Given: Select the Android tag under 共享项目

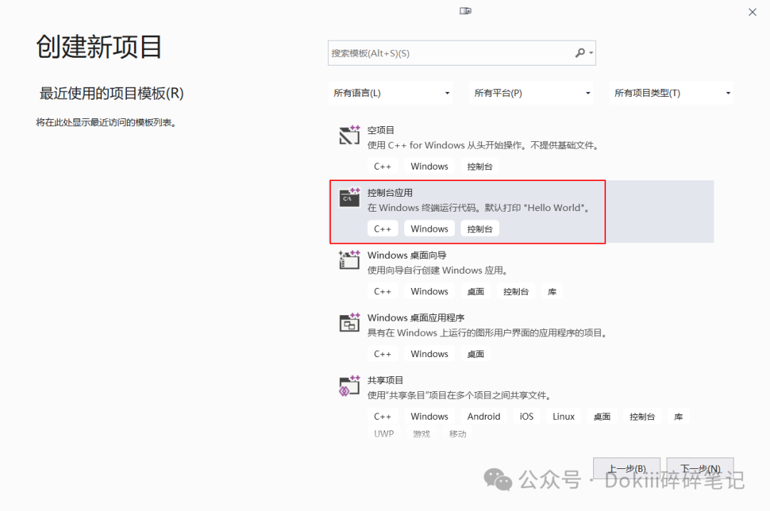Looking at the screenshot, I should [483, 415].
